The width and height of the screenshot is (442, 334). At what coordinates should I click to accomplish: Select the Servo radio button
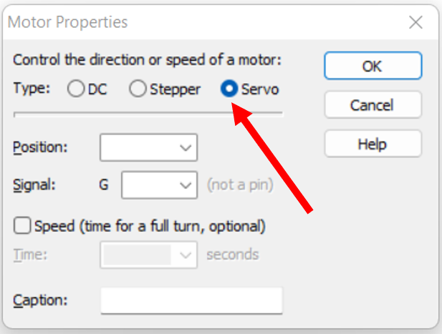click(x=229, y=89)
